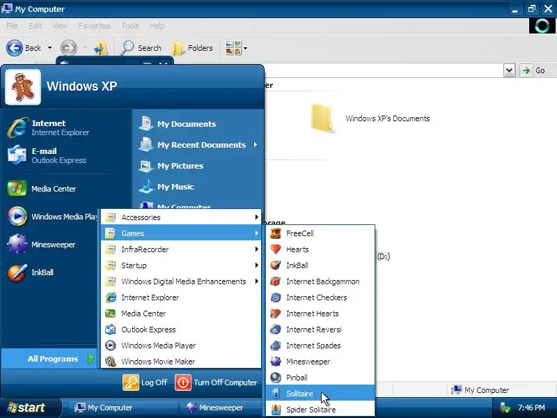Expand the InfraRecorder submenu

181,249
